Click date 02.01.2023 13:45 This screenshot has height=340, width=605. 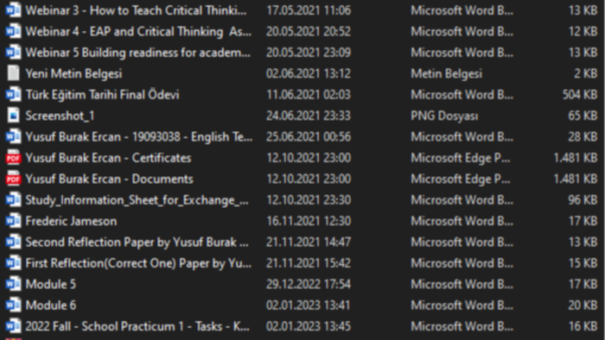pyautogui.click(x=309, y=326)
